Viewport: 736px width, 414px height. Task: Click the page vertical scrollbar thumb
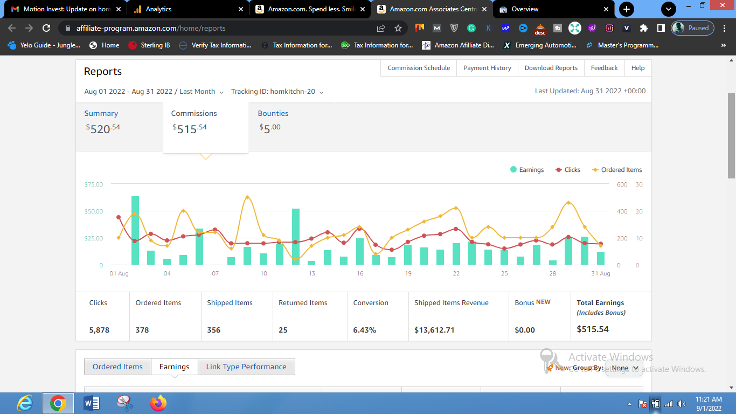click(731, 135)
